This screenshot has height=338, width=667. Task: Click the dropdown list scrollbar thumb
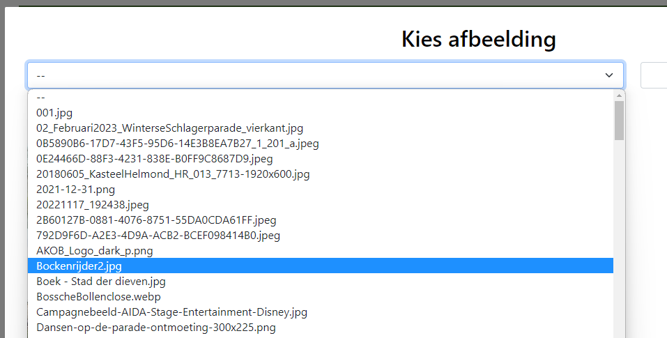point(619,121)
